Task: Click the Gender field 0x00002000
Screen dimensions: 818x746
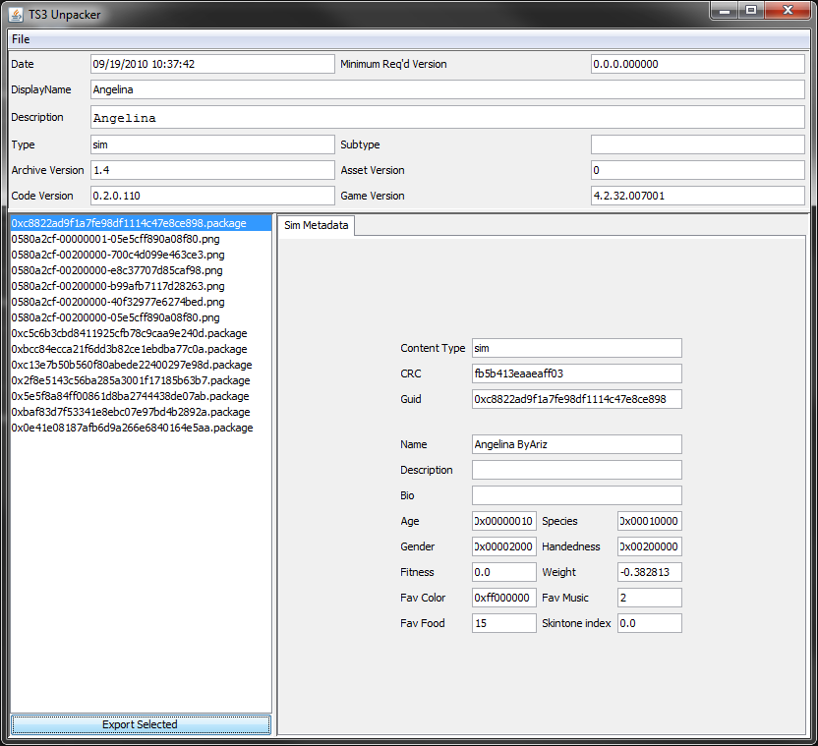Action: [x=504, y=546]
